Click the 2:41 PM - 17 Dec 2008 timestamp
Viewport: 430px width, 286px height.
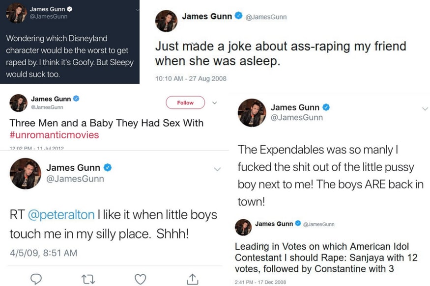pos(260,282)
